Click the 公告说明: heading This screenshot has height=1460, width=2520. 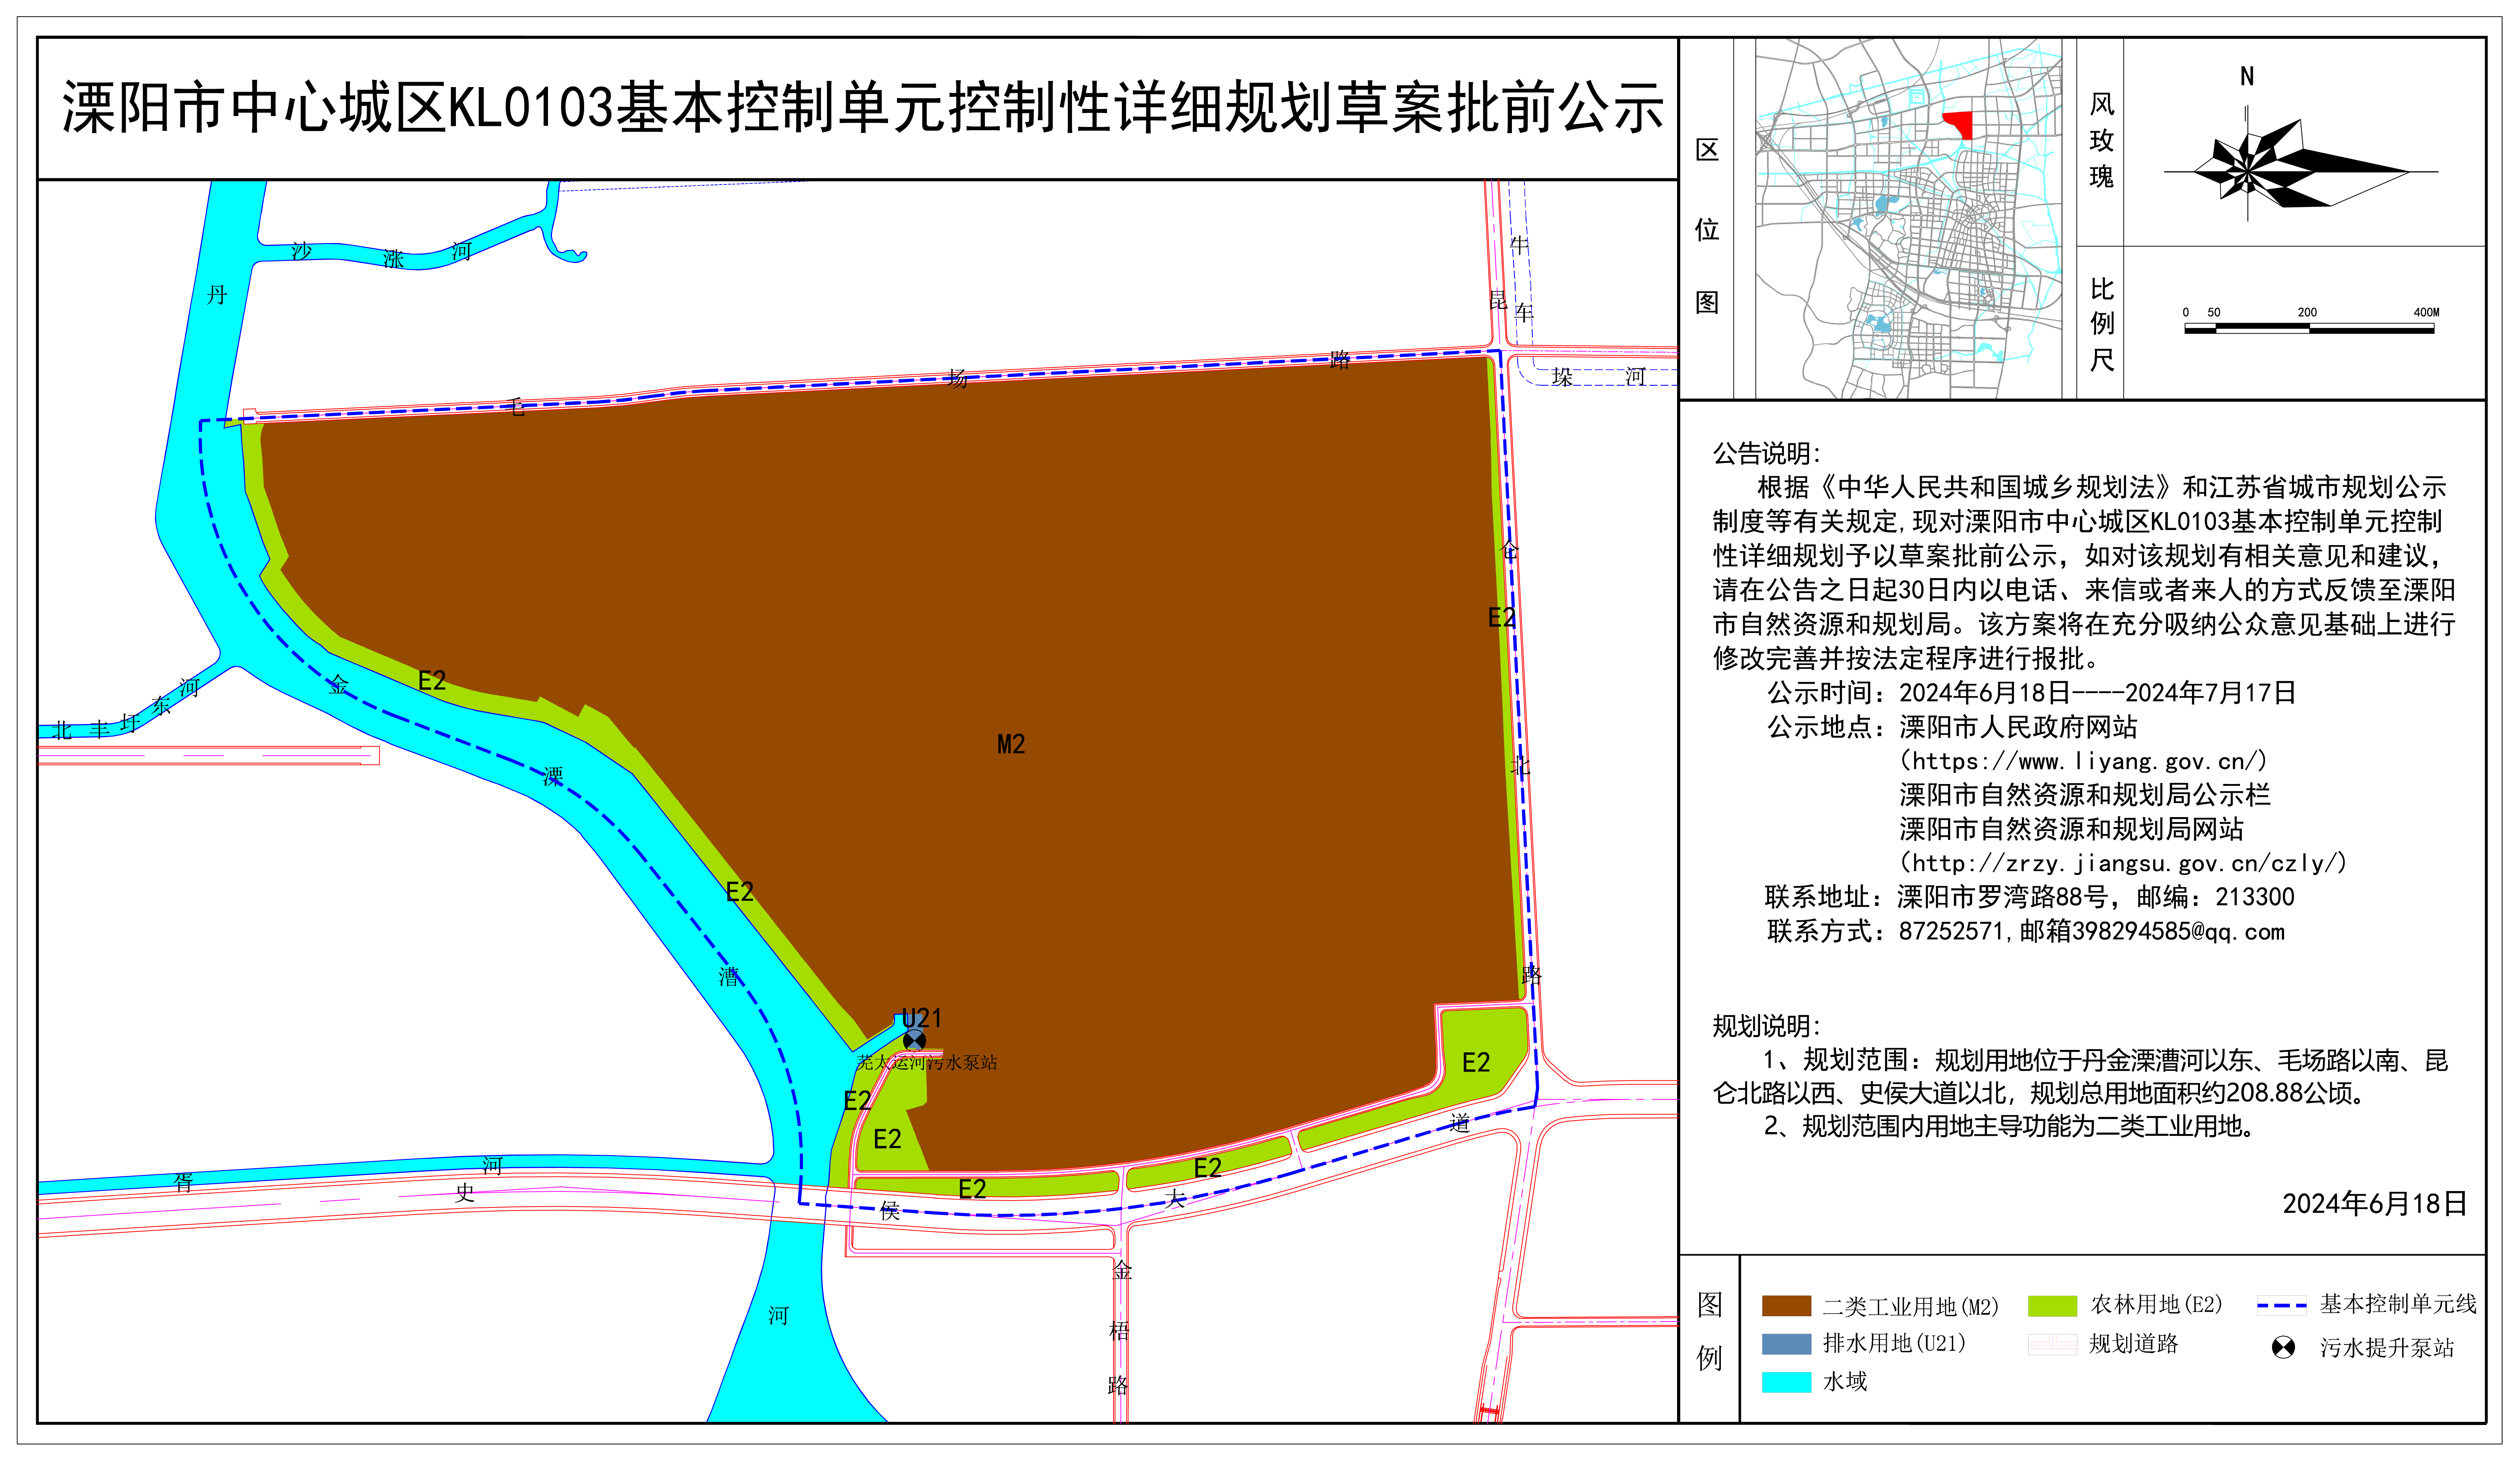(1767, 454)
